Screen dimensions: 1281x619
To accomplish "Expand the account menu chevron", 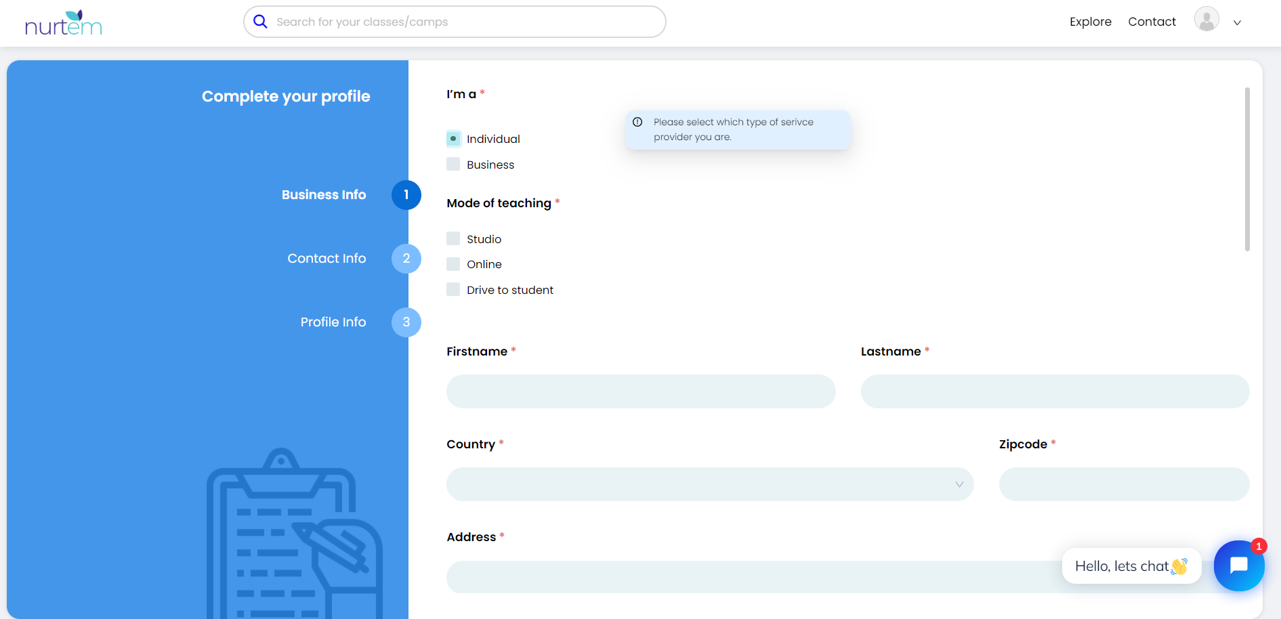I will [x=1237, y=22].
